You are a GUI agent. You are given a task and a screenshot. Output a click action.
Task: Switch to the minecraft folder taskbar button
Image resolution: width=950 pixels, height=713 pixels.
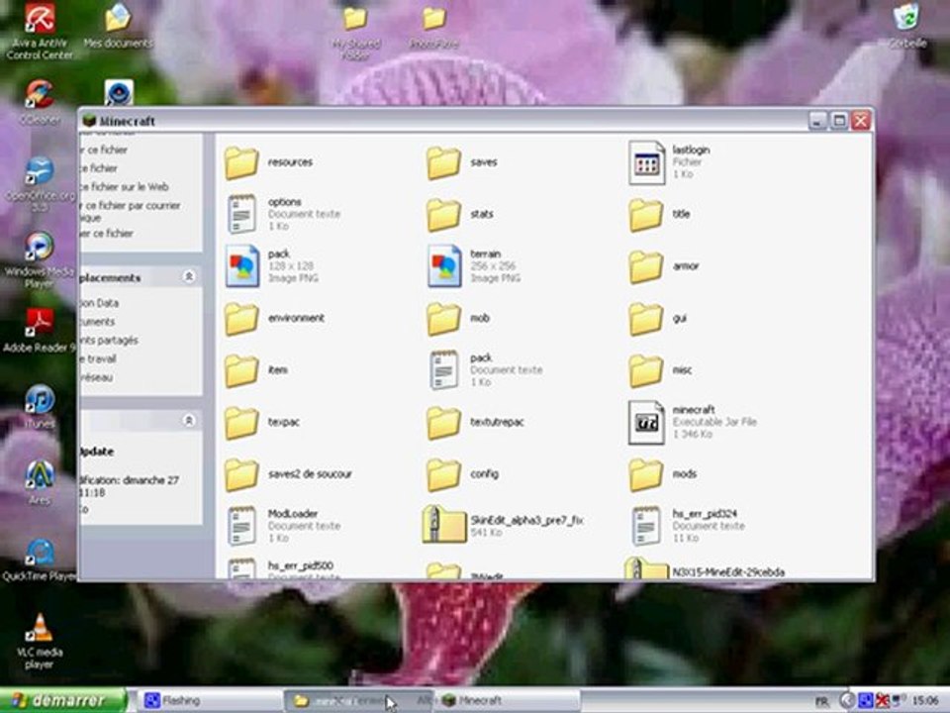click(x=358, y=701)
